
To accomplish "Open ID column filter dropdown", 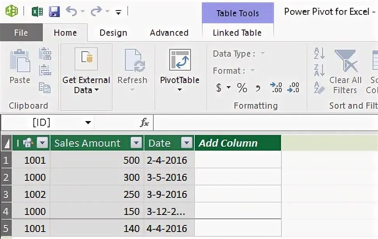I will click(42, 143).
